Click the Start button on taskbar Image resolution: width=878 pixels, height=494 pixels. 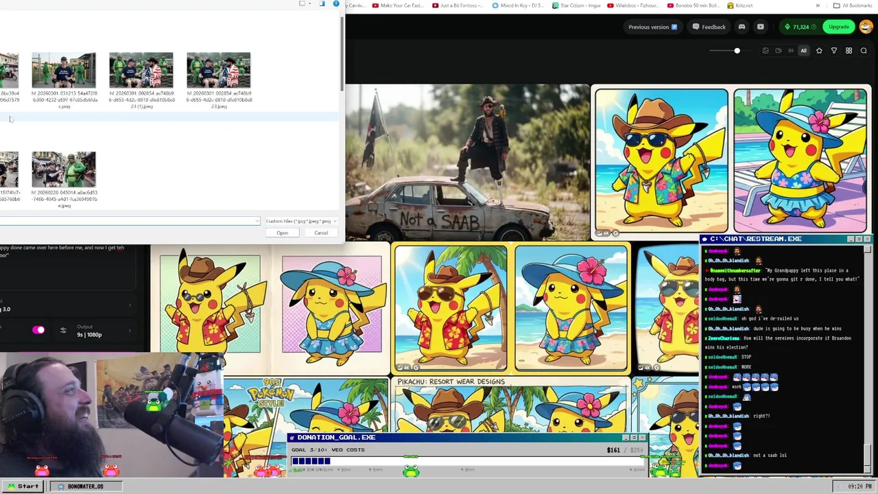[23, 486]
